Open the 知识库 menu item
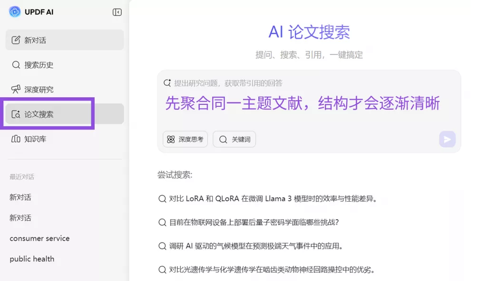 point(65,139)
